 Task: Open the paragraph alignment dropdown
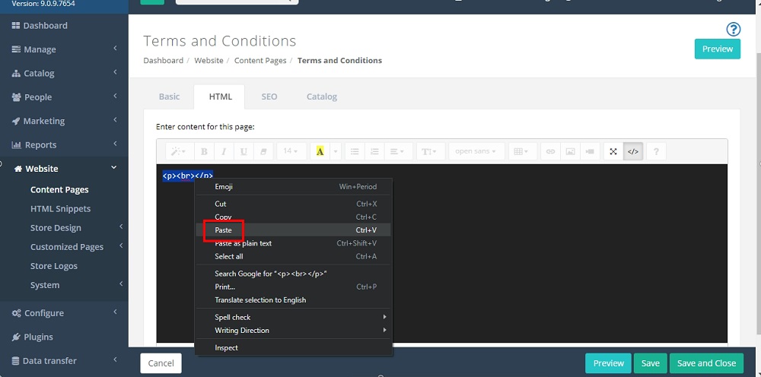coord(398,151)
